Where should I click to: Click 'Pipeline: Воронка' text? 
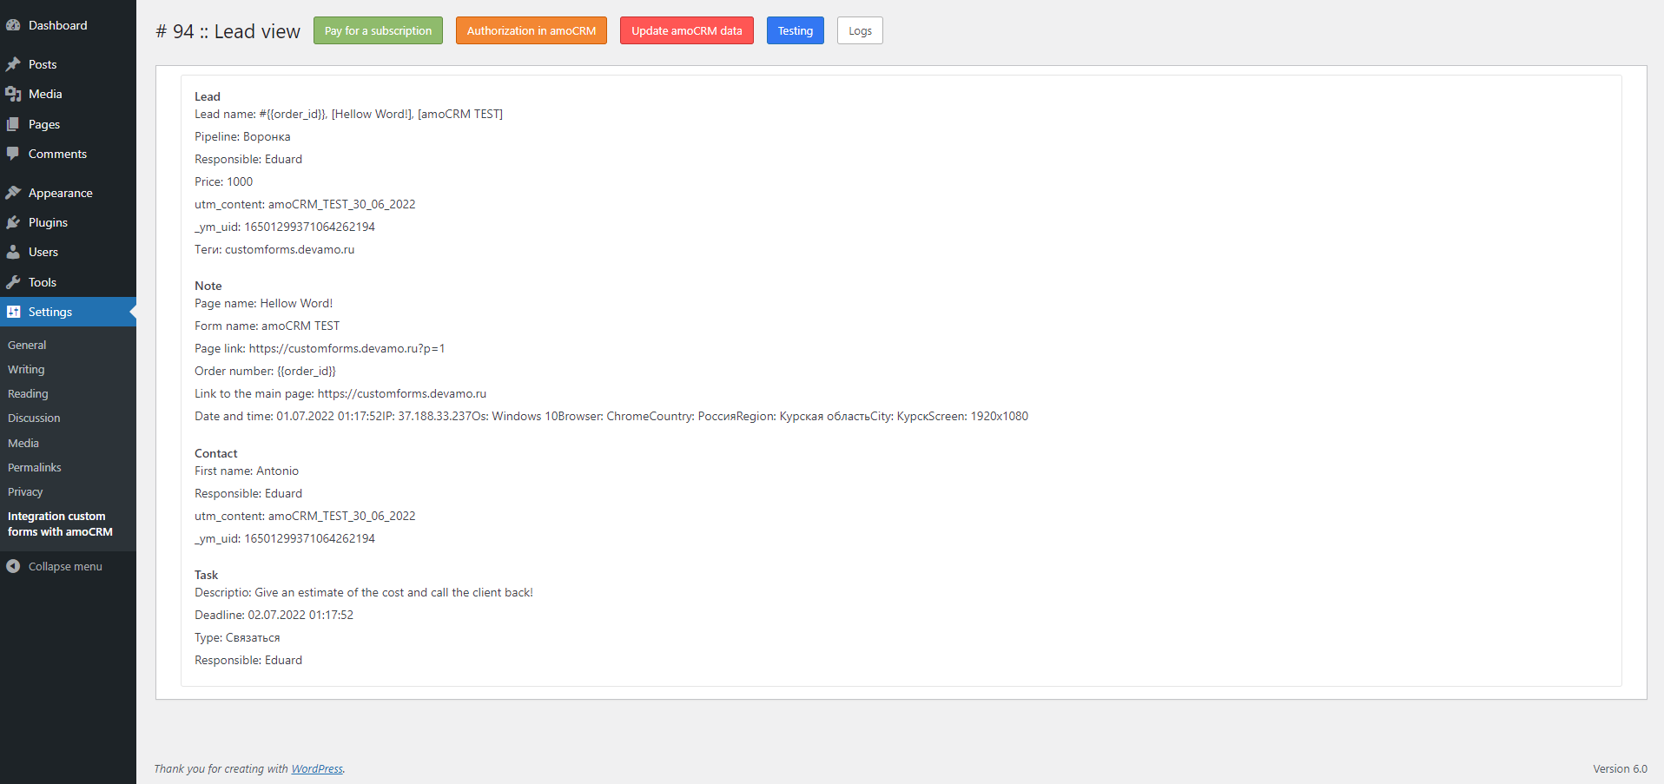[x=242, y=136]
